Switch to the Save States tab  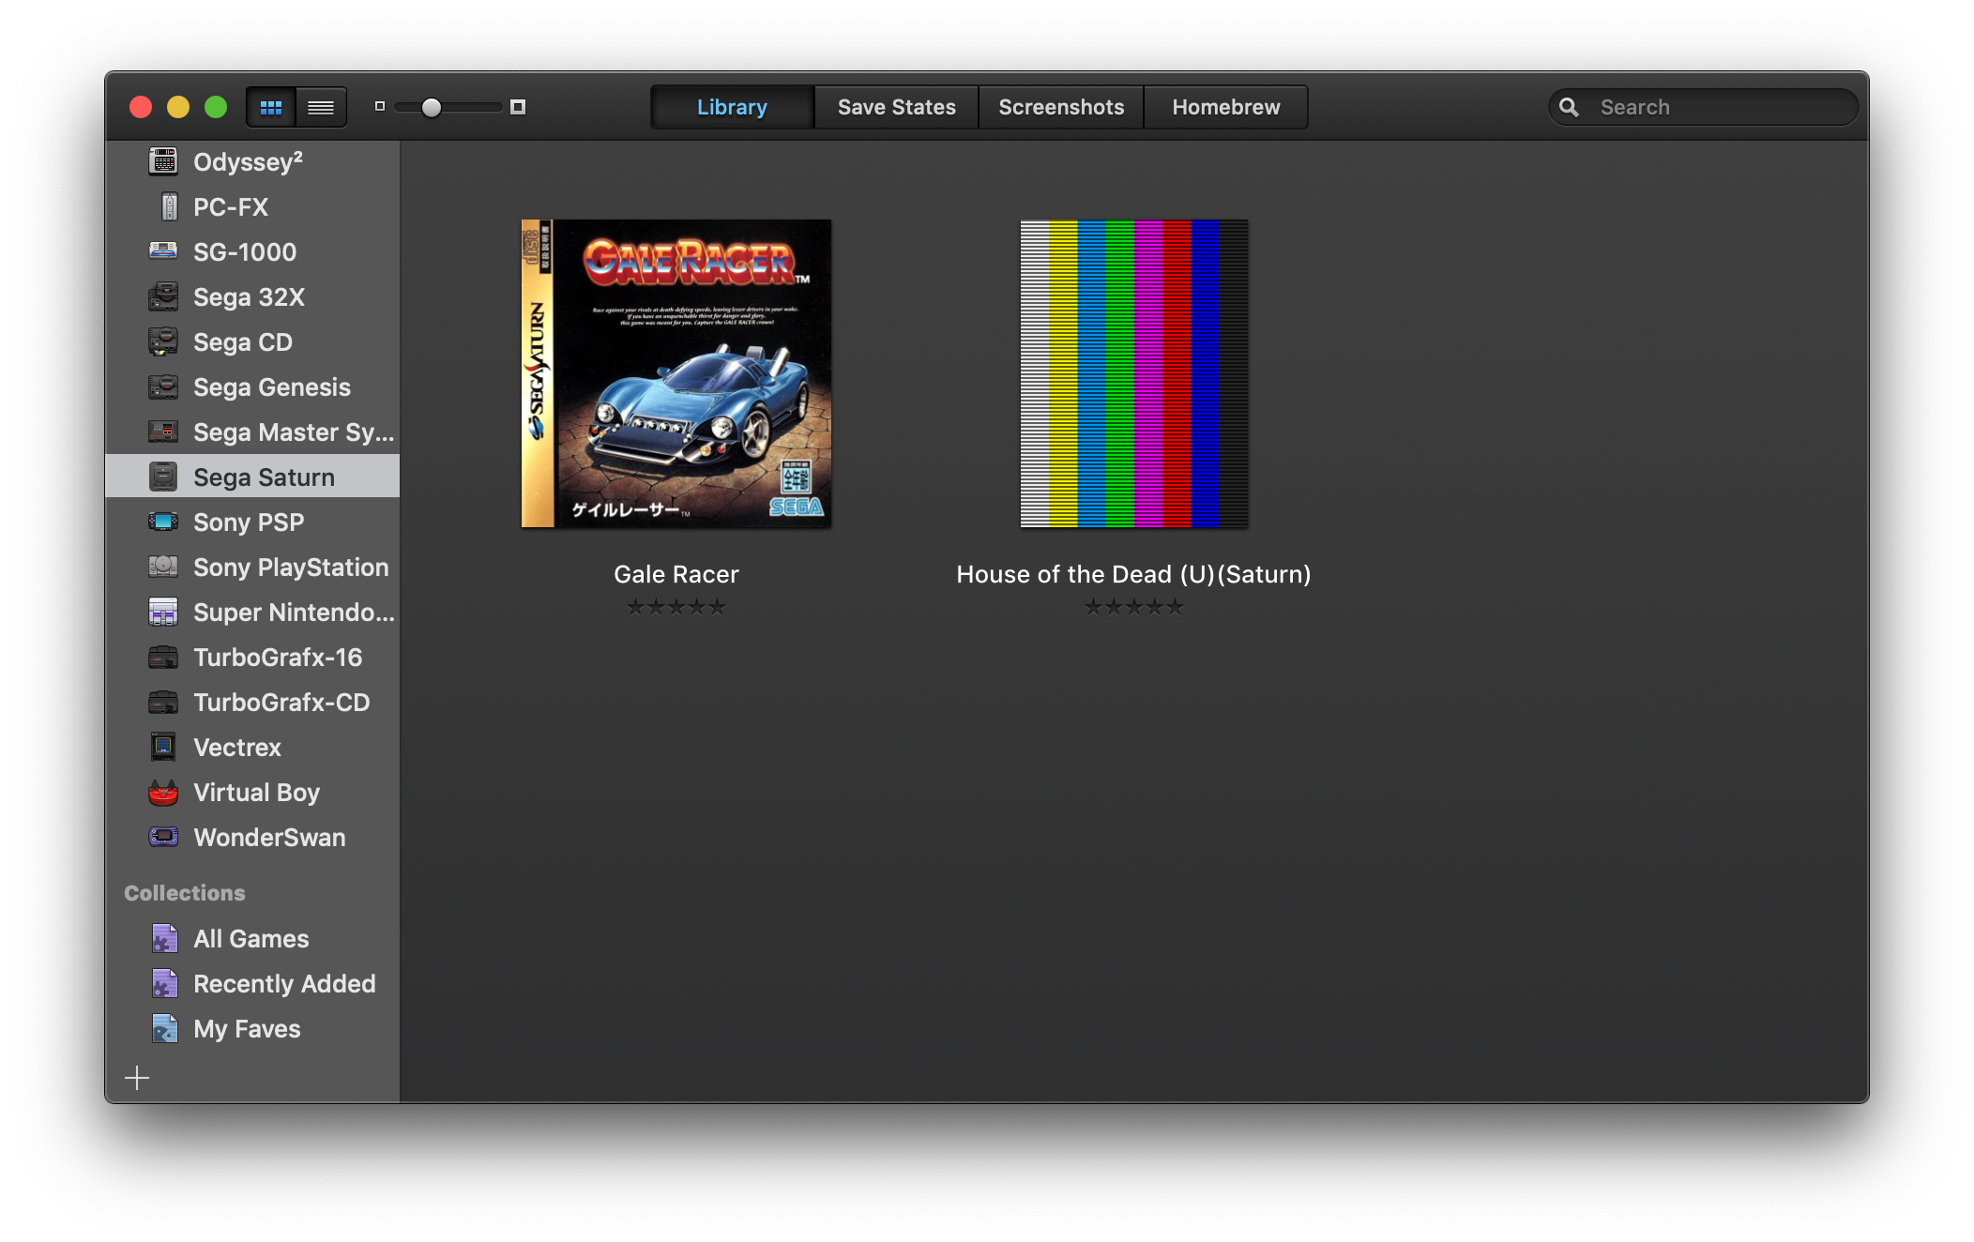895,107
